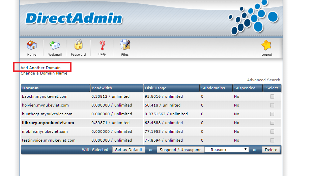Click the Logout star icon
Viewport: 316px width, 176px height.
(x=266, y=45)
